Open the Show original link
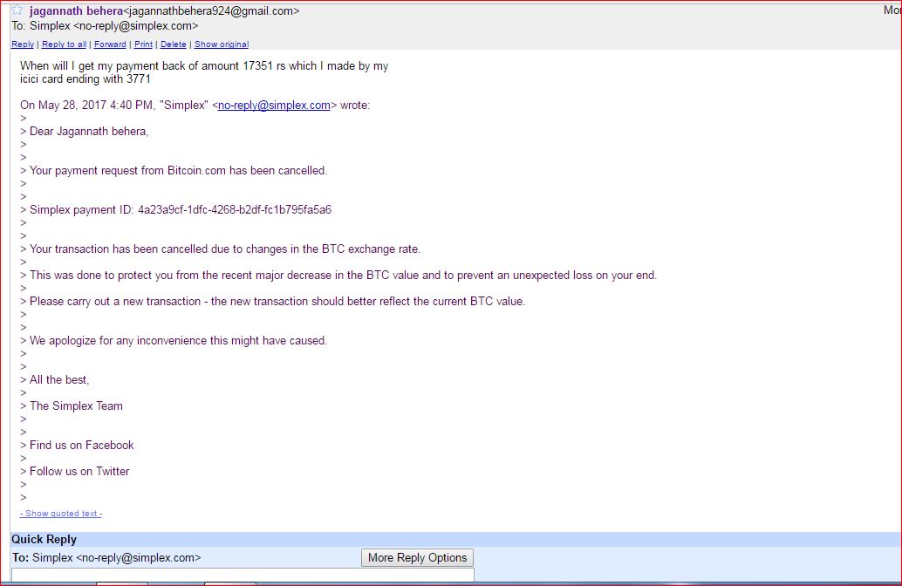 (222, 44)
